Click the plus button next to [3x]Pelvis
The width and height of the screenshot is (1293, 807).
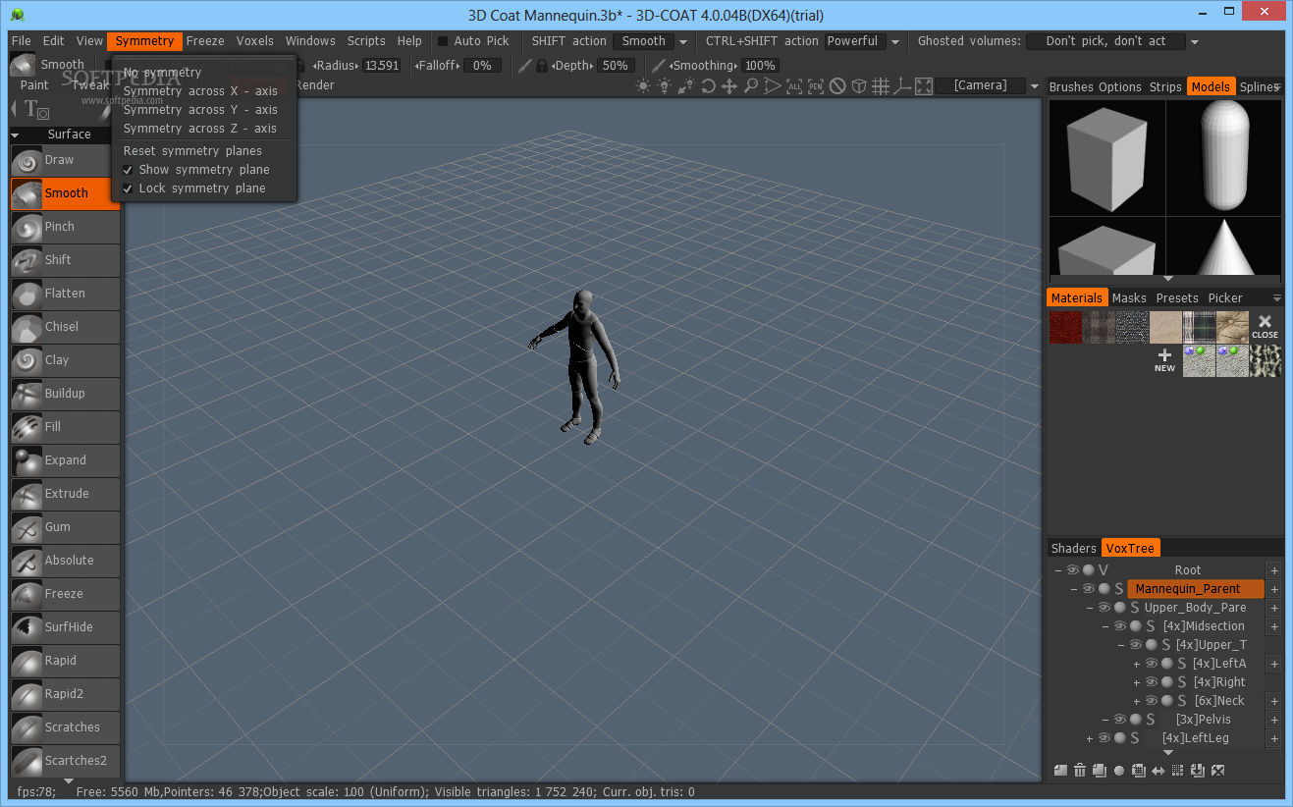point(1274,720)
